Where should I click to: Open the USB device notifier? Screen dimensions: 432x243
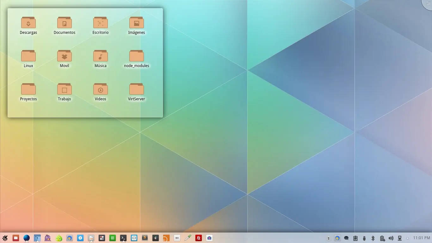(x=364, y=238)
